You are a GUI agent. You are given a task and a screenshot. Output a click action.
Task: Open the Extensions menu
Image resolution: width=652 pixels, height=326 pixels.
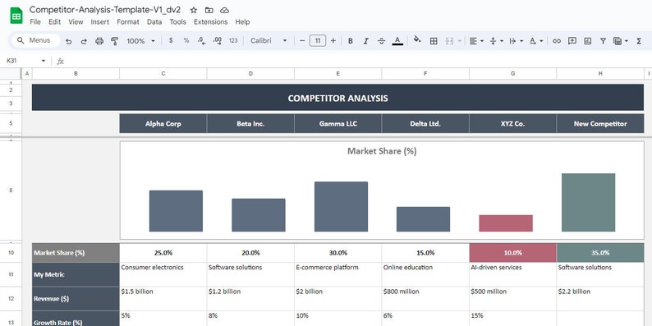tap(211, 21)
